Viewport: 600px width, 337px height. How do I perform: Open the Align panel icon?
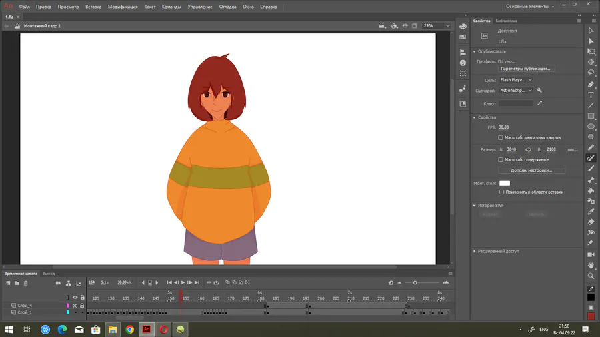(x=463, y=52)
